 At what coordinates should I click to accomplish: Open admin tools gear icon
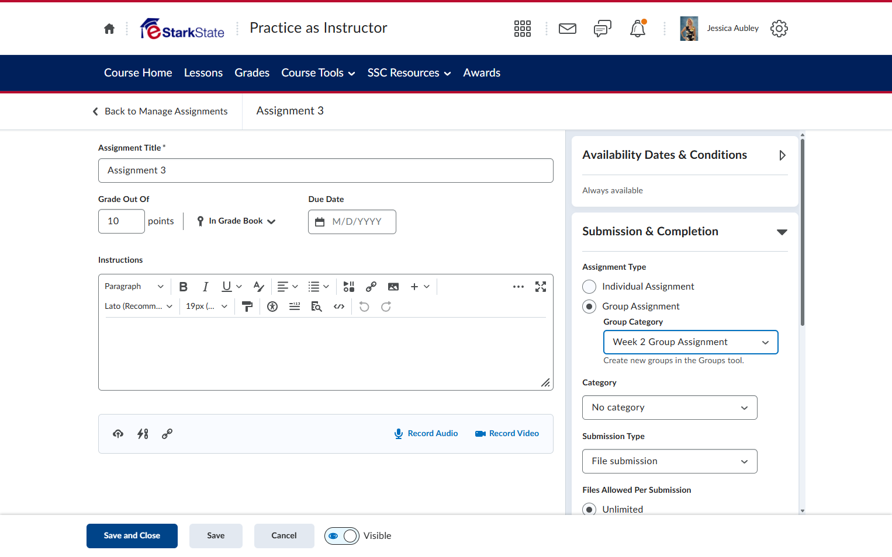[x=779, y=29]
